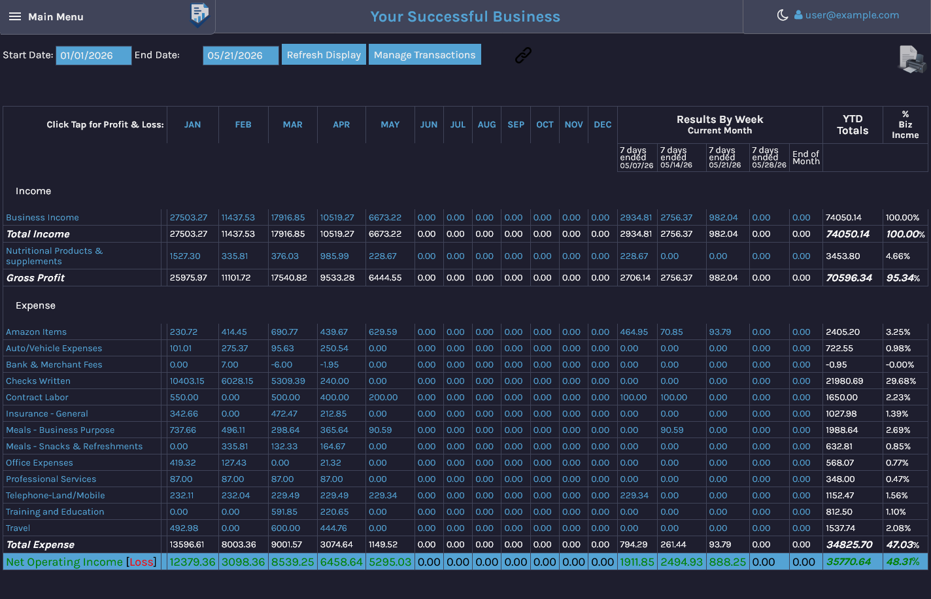Viewport: 931px width, 599px height.
Task: Open Checks Written expense link
Action: tap(38, 381)
